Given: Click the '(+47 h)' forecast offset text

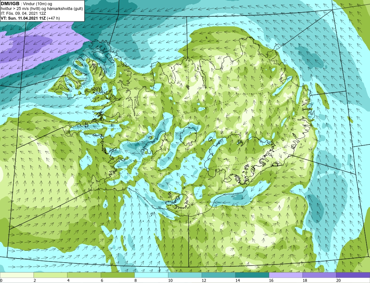Looking at the screenshot, I should coord(54,18).
